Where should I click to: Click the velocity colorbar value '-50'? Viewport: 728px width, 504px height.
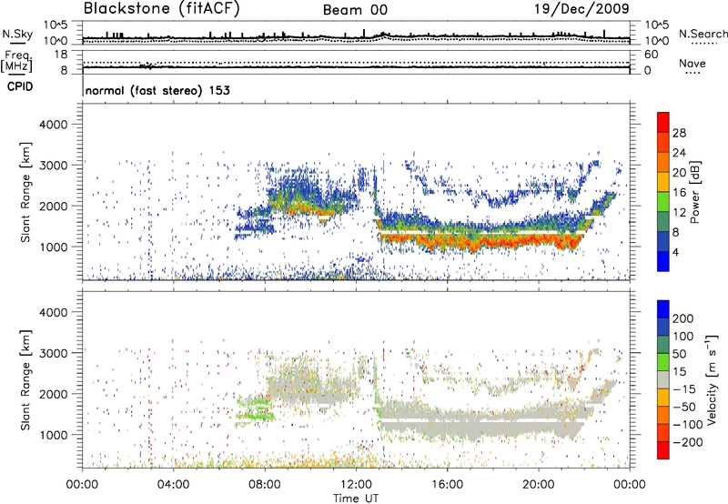tap(684, 407)
